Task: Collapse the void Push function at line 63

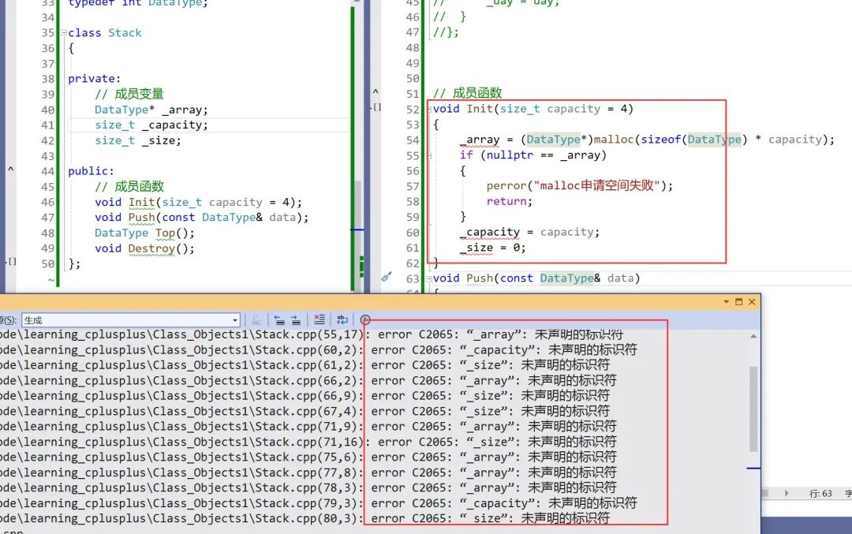Action: [429, 278]
